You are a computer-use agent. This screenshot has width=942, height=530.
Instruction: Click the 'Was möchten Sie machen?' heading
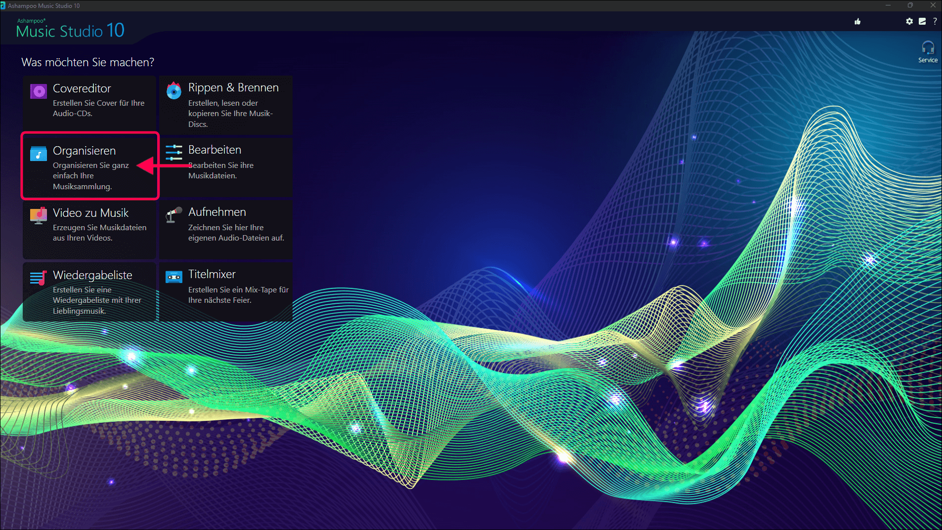88,62
